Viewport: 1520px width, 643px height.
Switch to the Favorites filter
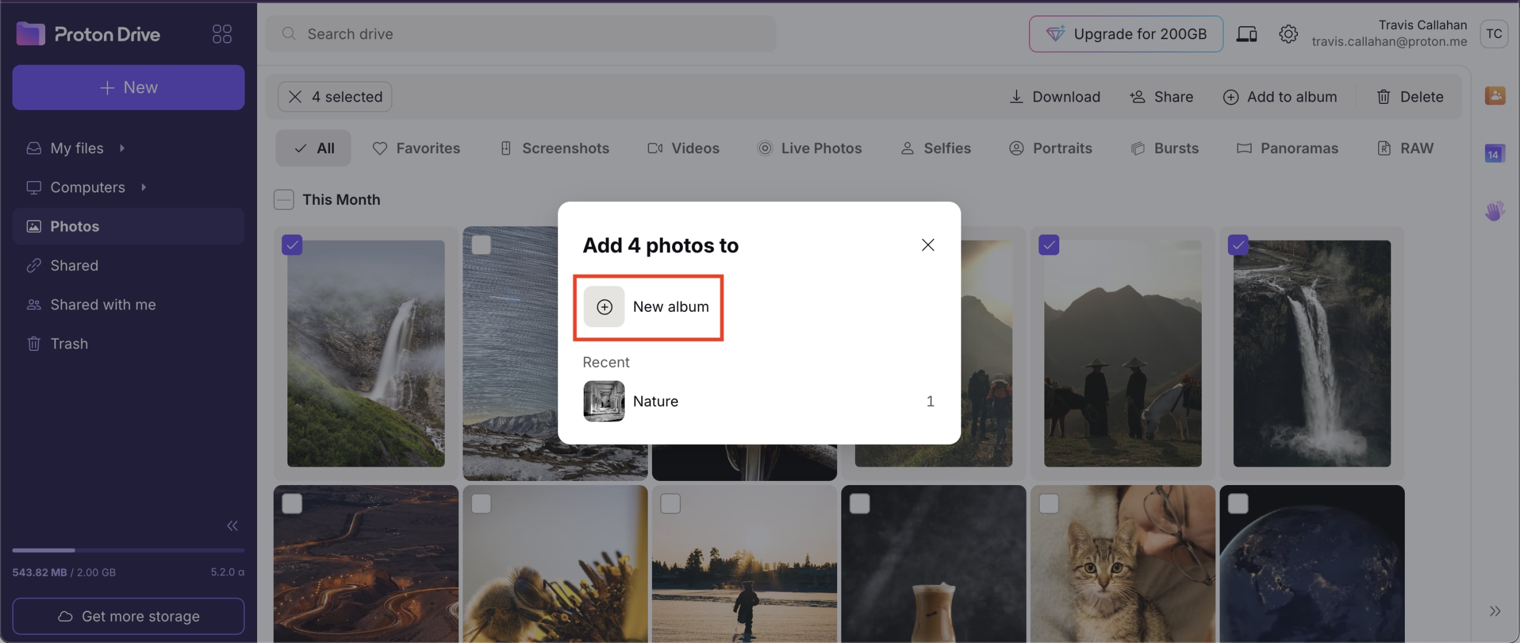pos(416,148)
